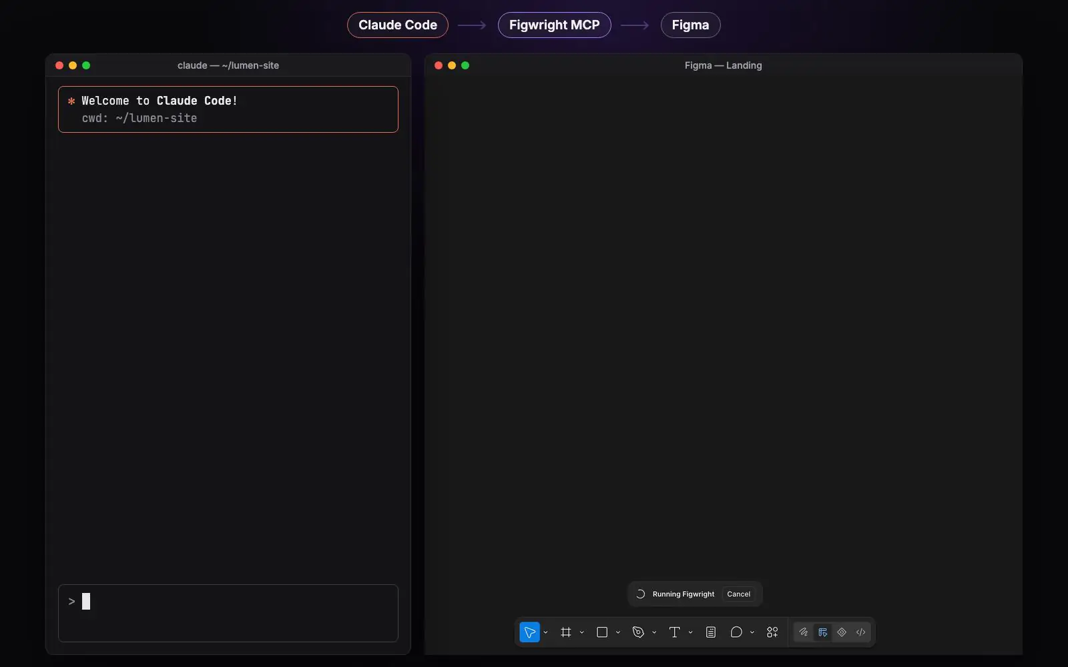Viewport: 1068px width, 667px height.
Task: Click the 'Running Figwright' status text
Action: [684, 594]
